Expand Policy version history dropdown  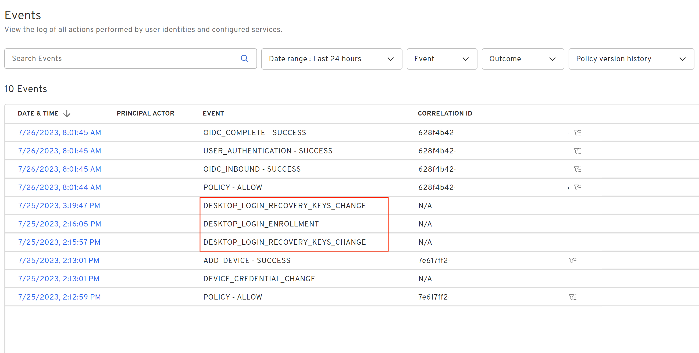[631, 59]
